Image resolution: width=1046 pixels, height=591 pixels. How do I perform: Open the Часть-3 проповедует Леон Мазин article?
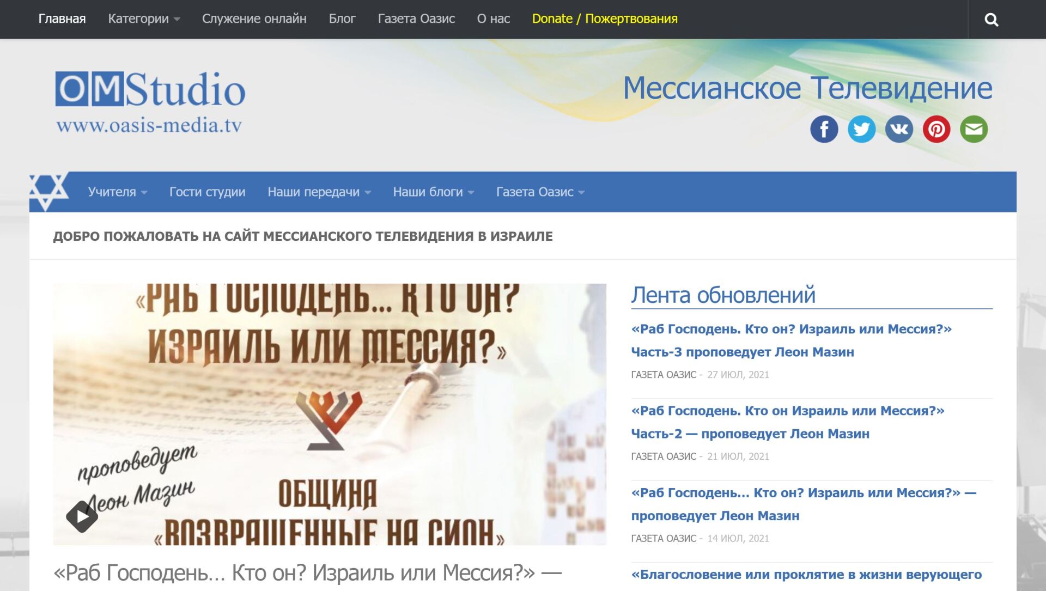792,340
